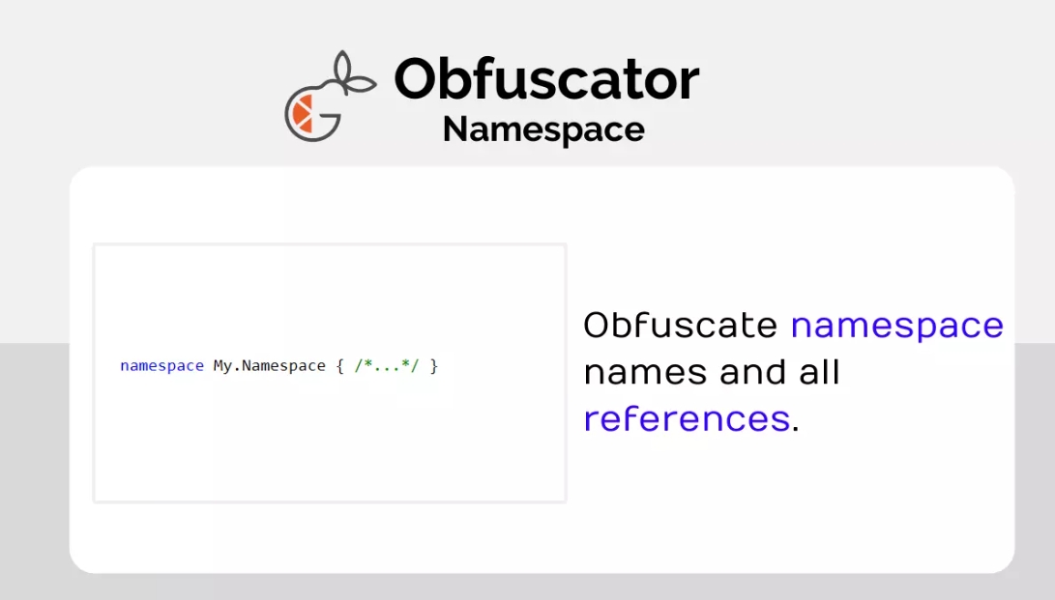Click "My.Namespace" in the code sample

click(269, 366)
